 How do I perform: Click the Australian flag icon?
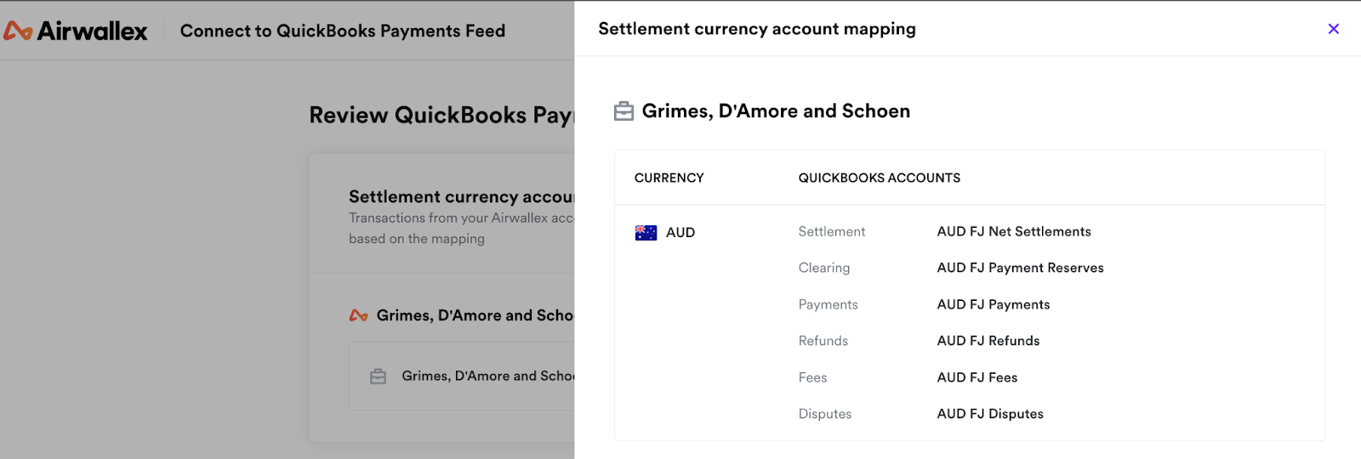tap(646, 233)
